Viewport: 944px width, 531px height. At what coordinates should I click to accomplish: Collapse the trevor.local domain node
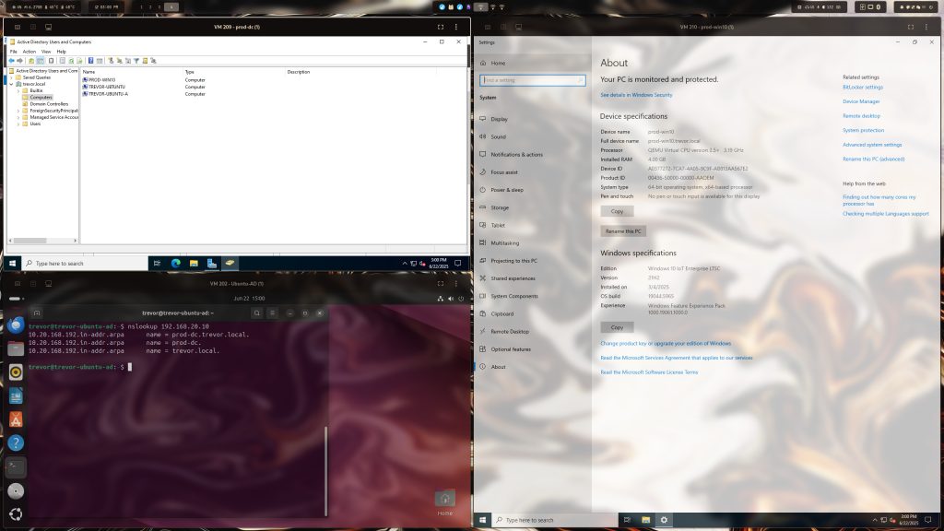[x=11, y=84]
